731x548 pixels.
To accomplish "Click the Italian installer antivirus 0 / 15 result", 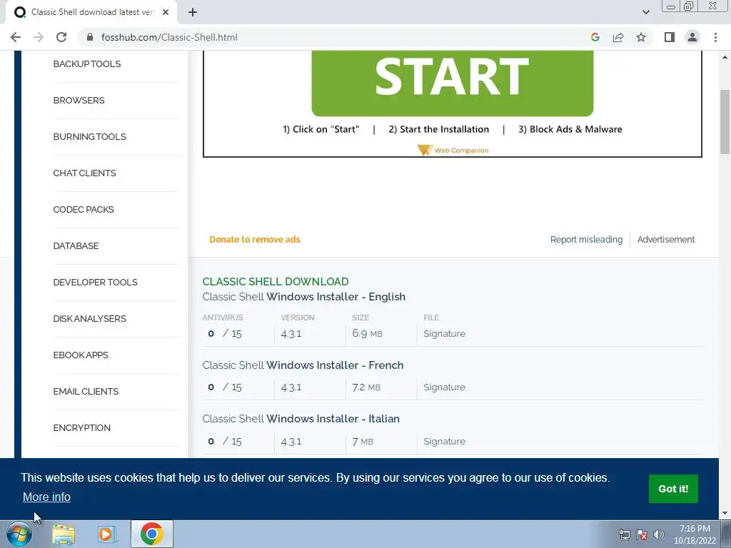I will coord(225,441).
